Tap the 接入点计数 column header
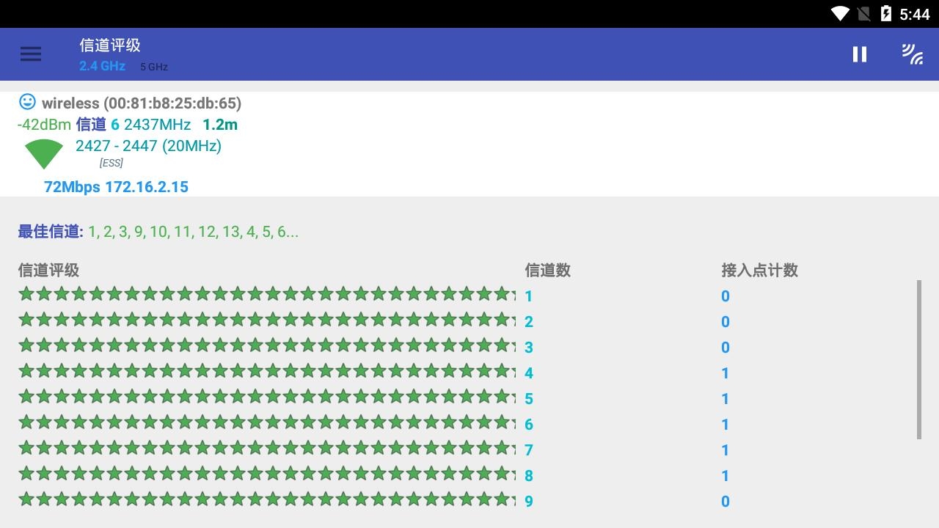939x528 pixels. [759, 271]
